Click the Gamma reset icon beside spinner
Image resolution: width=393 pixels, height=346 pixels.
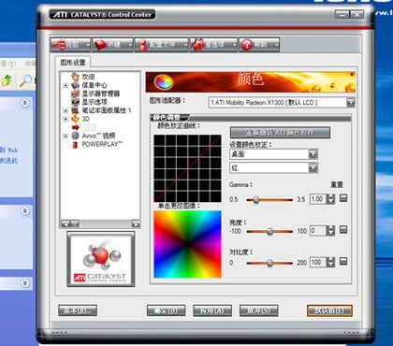pyautogui.click(x=343, y=198)
